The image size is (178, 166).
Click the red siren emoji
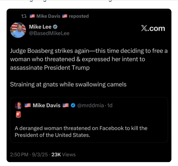(19, 114)
